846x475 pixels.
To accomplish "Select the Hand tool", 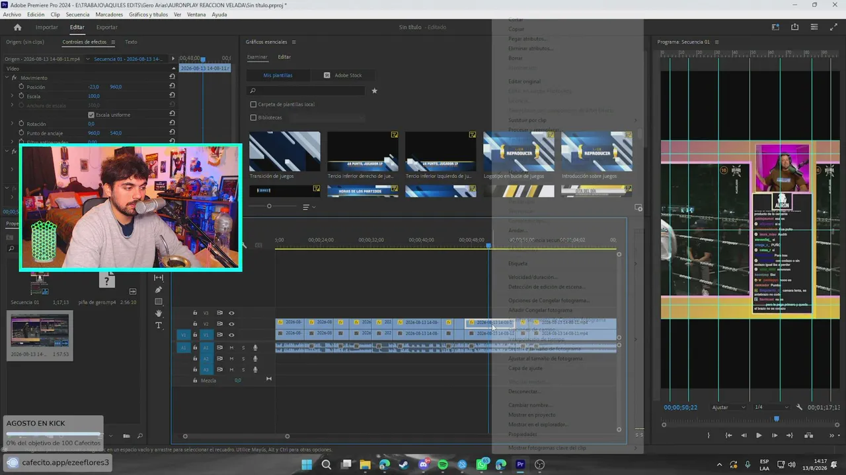I will [159, 313].
